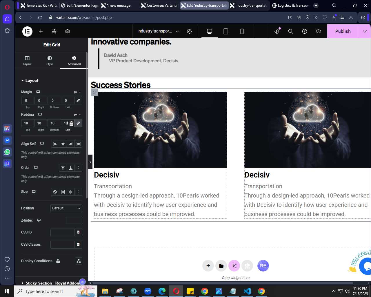Viewport: 371px width, 297px height.
Task: Open page settings gear icon
Action: coord(189,31)
